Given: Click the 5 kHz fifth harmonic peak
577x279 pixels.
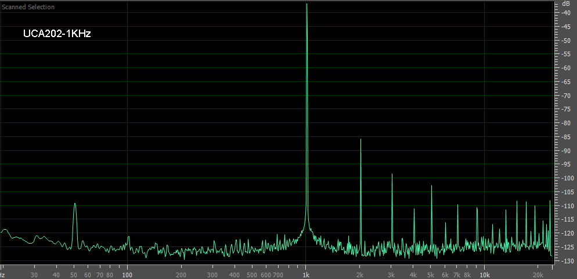Looking at the screenshot, I should 431,217.
